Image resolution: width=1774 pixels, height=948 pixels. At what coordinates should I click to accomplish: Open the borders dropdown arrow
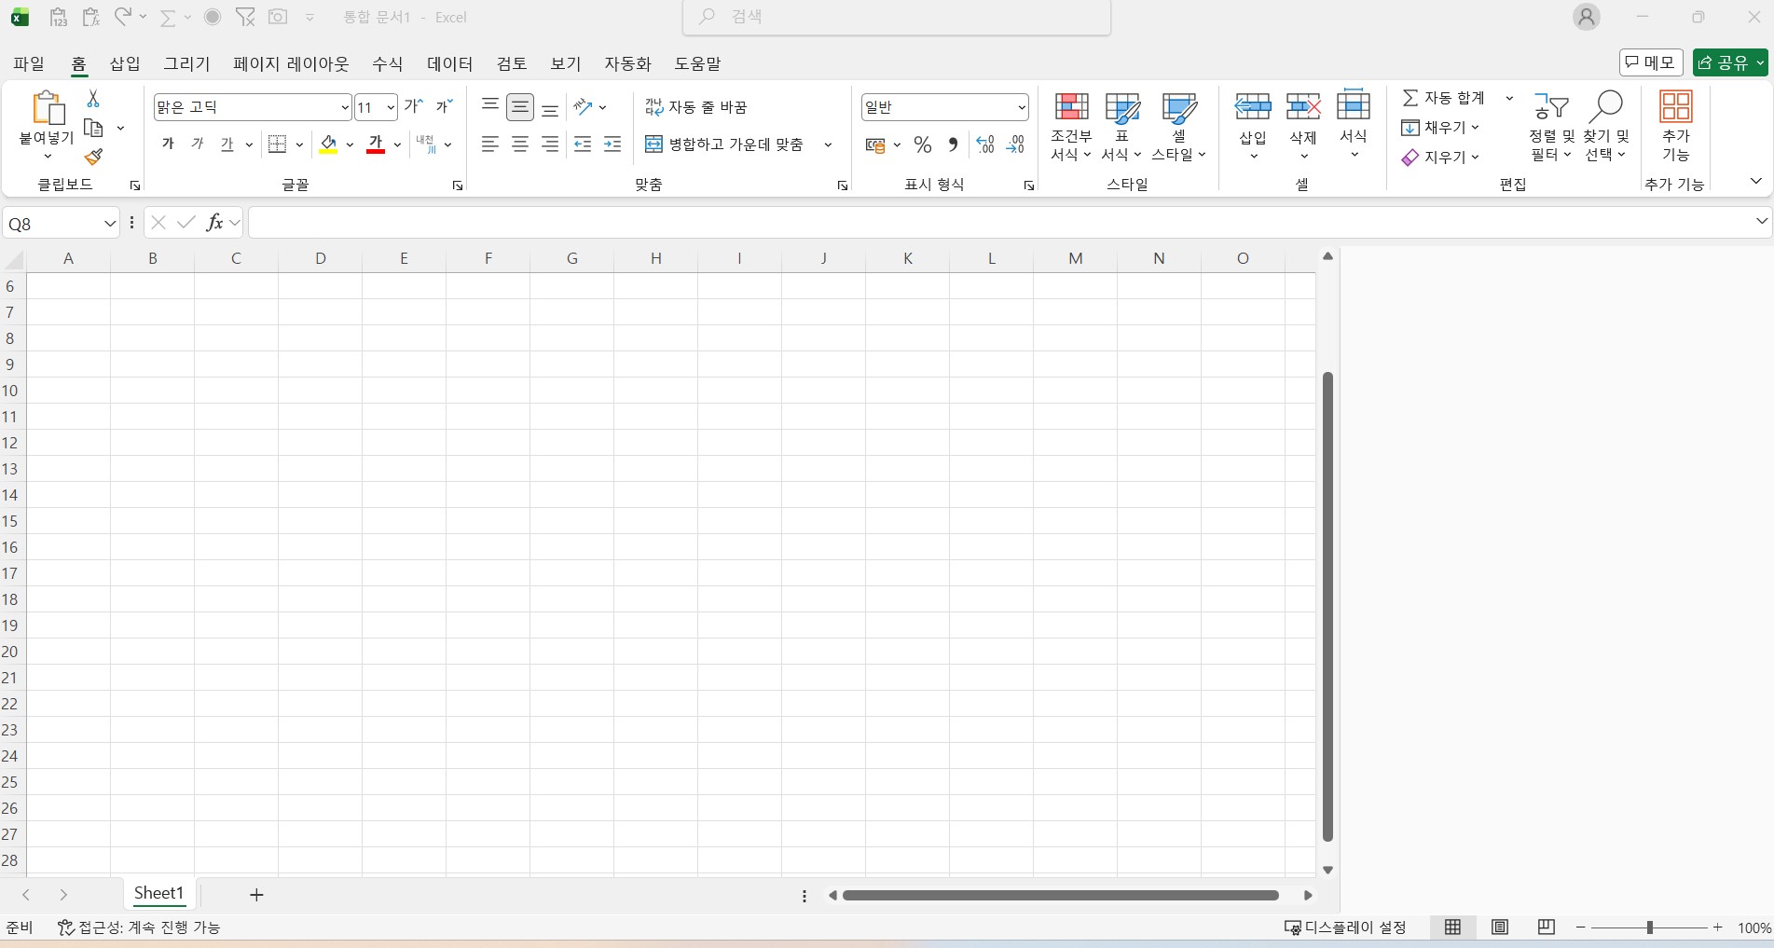click(x=299, y=144)
